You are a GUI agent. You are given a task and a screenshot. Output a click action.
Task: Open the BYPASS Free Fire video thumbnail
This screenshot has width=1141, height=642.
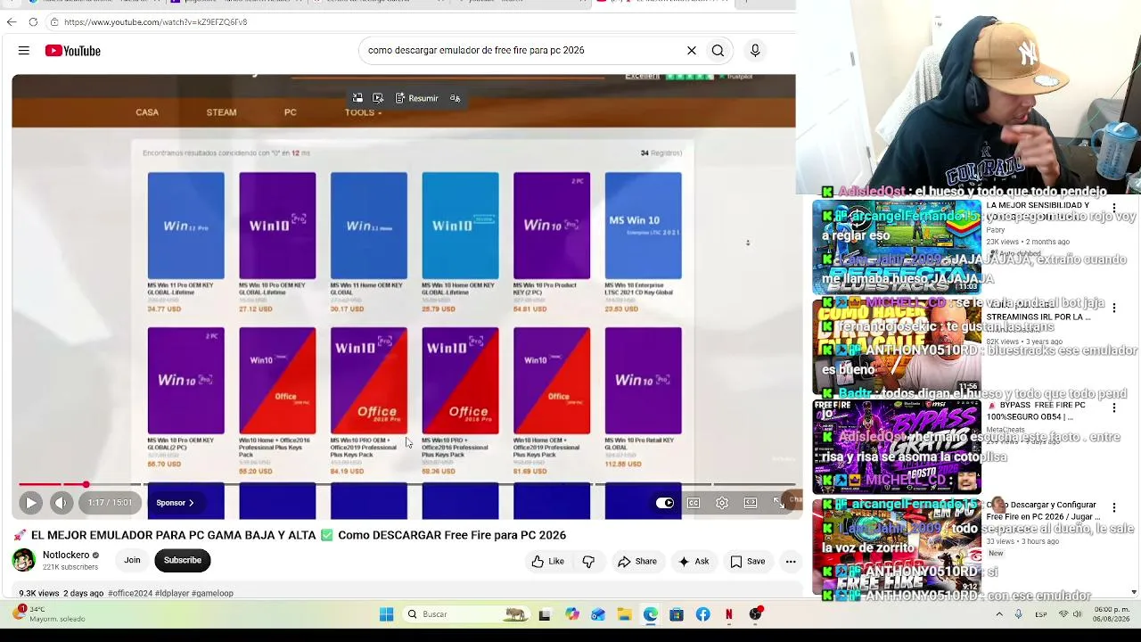pyautogui.click(x=897, y=447)
